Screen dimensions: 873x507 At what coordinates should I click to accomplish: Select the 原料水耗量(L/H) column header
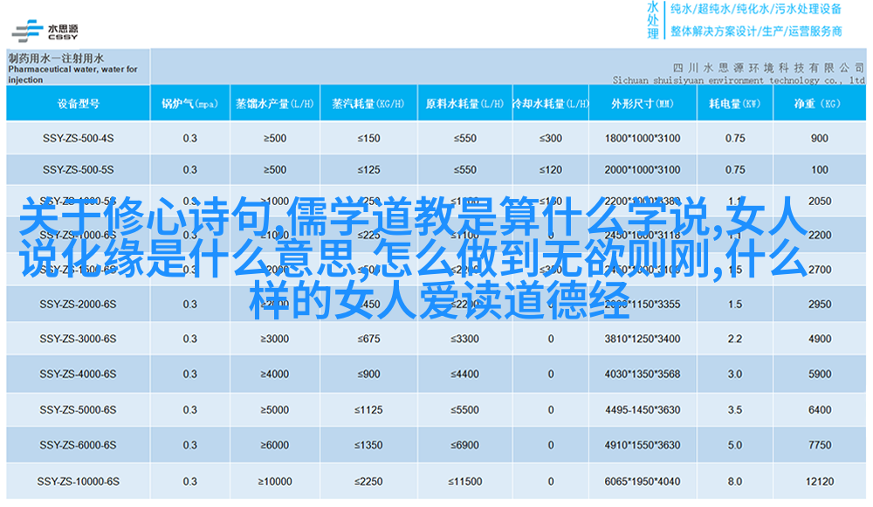464,104
